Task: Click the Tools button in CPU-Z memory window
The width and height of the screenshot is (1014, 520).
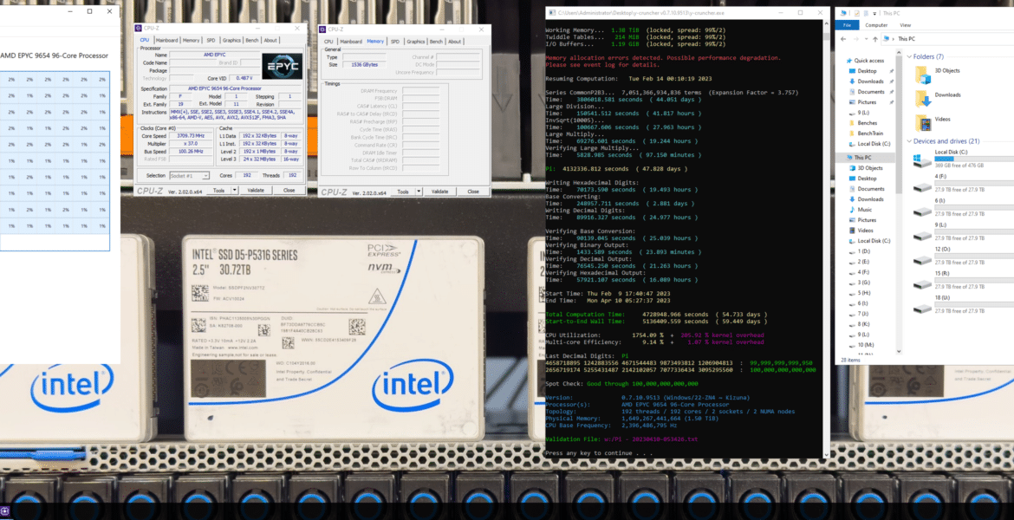Action: [403, 192]
